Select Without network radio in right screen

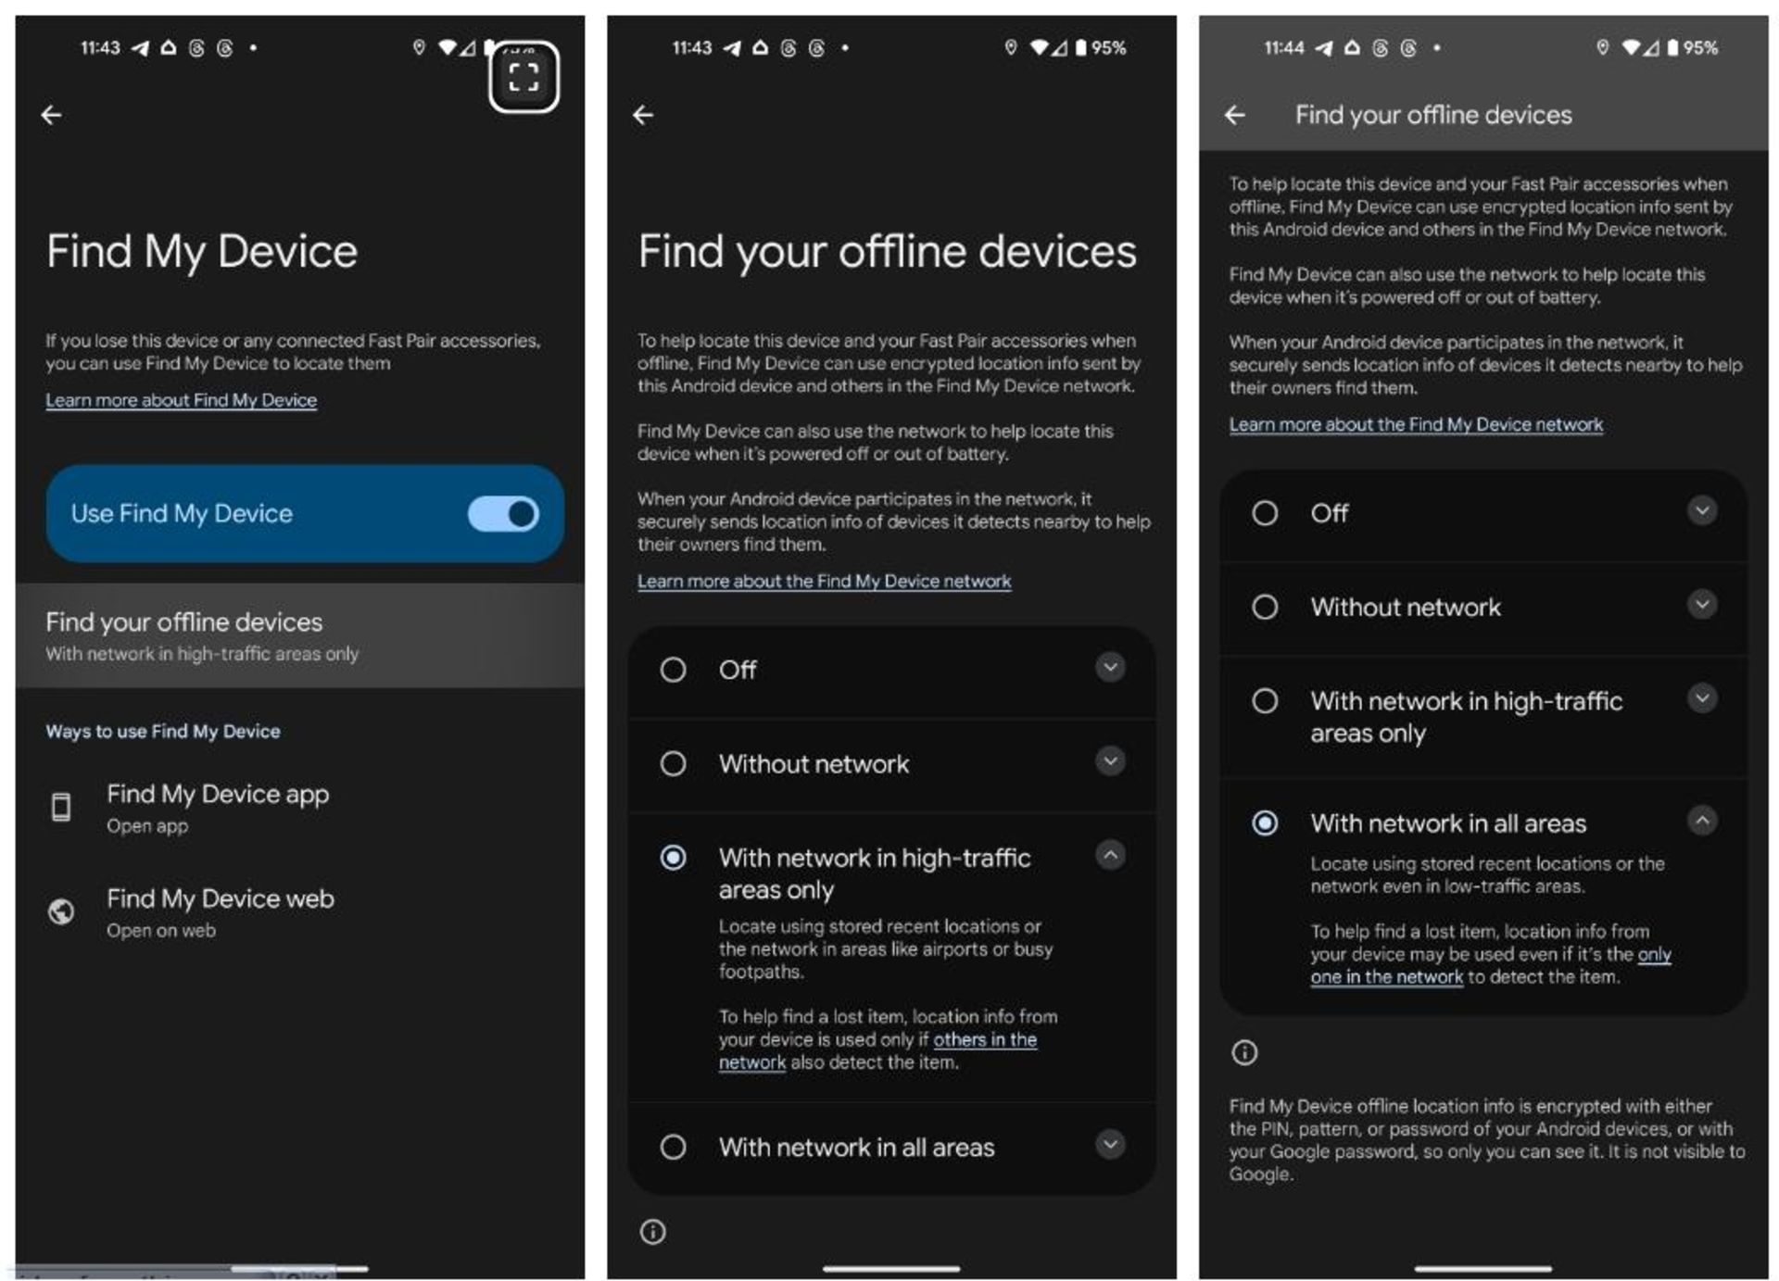1265,607
